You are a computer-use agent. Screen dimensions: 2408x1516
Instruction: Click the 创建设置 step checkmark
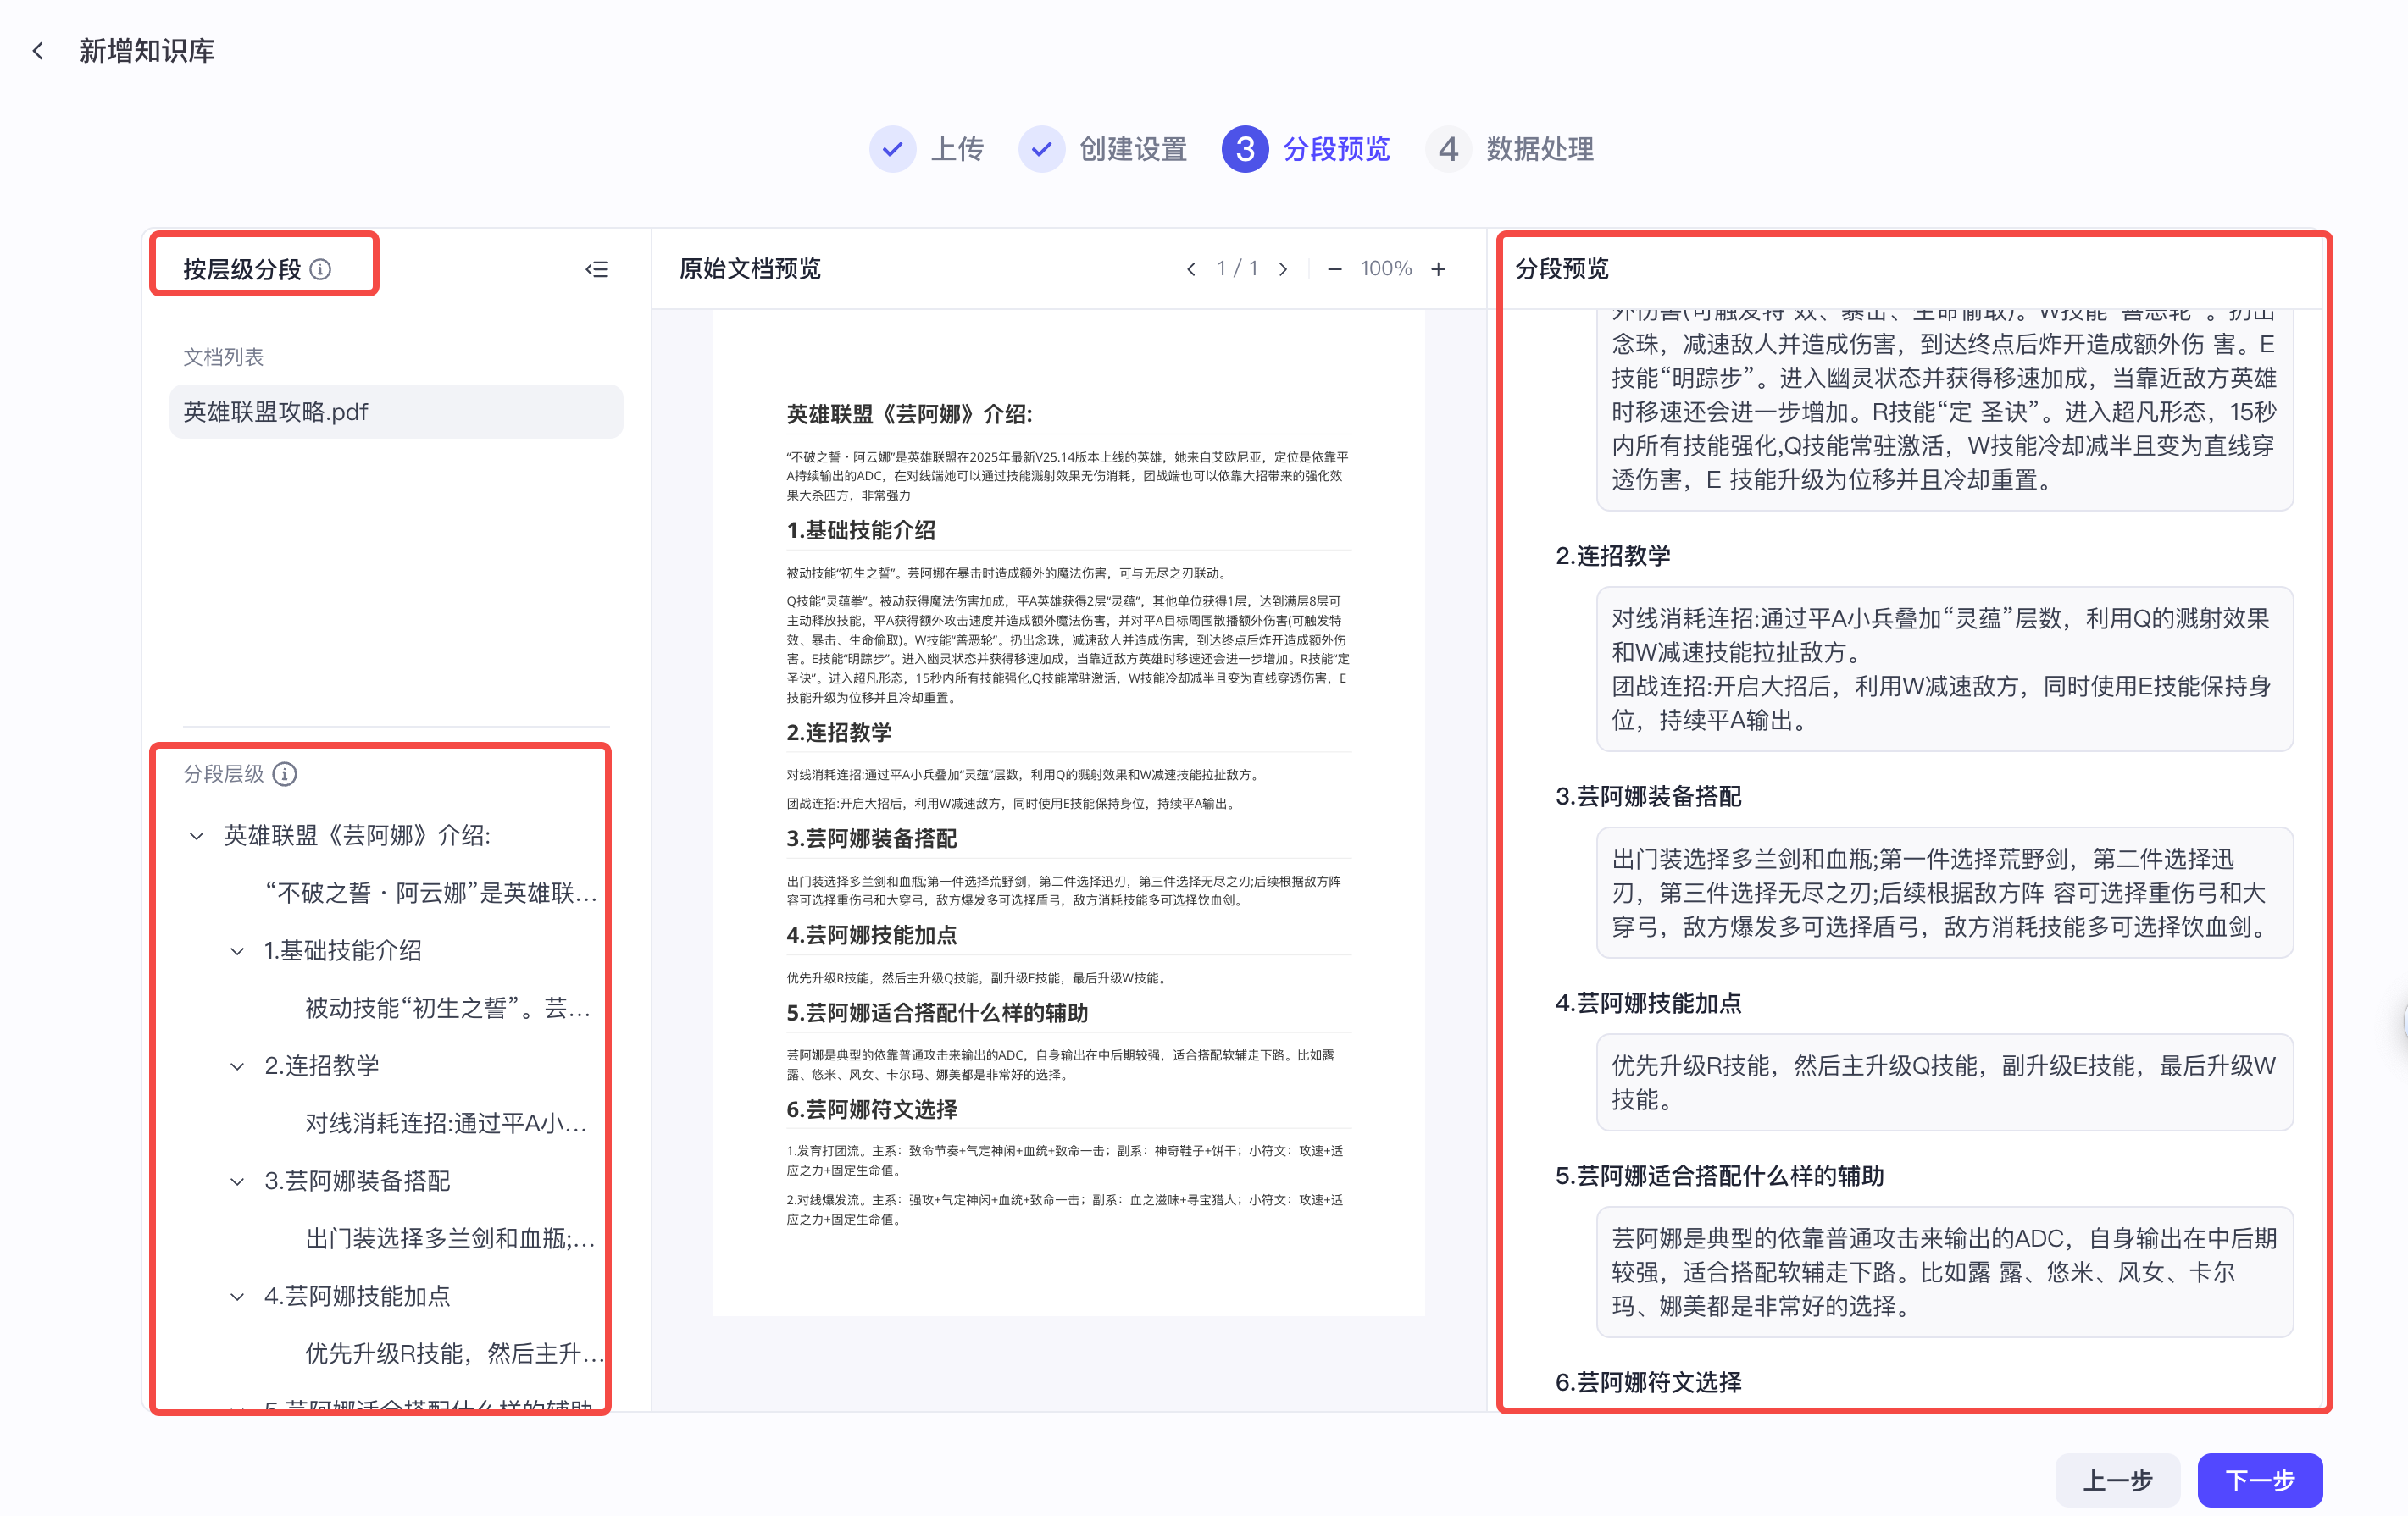[x=1043, y=149]
